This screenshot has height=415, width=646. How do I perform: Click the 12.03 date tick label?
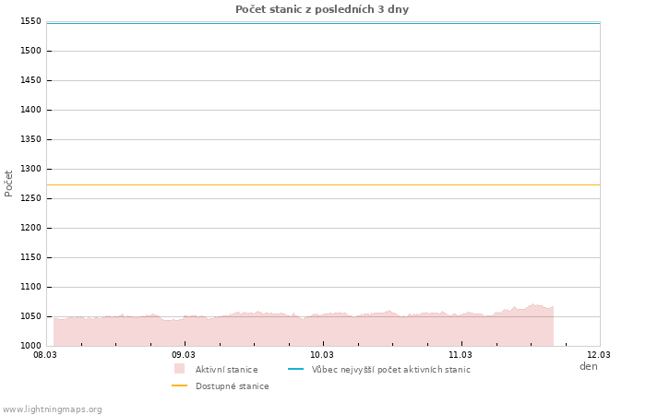coord(599,354)
